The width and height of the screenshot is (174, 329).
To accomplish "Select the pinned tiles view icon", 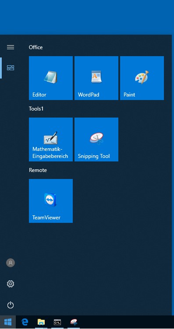I will 11,68.
